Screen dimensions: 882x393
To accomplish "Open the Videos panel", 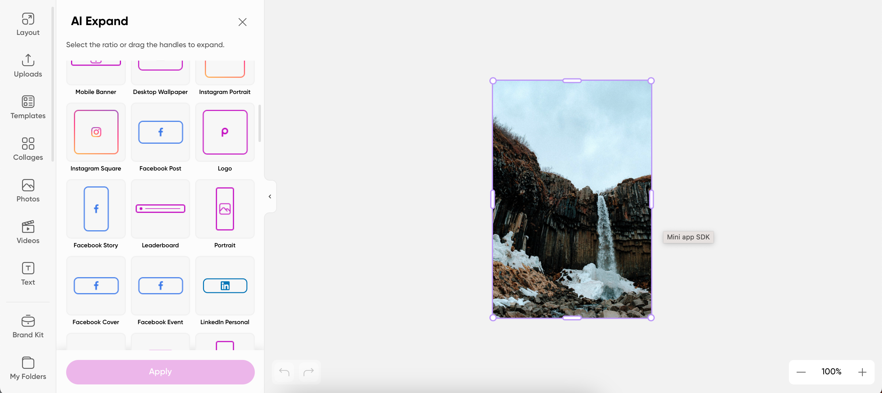I will point(28,232).
